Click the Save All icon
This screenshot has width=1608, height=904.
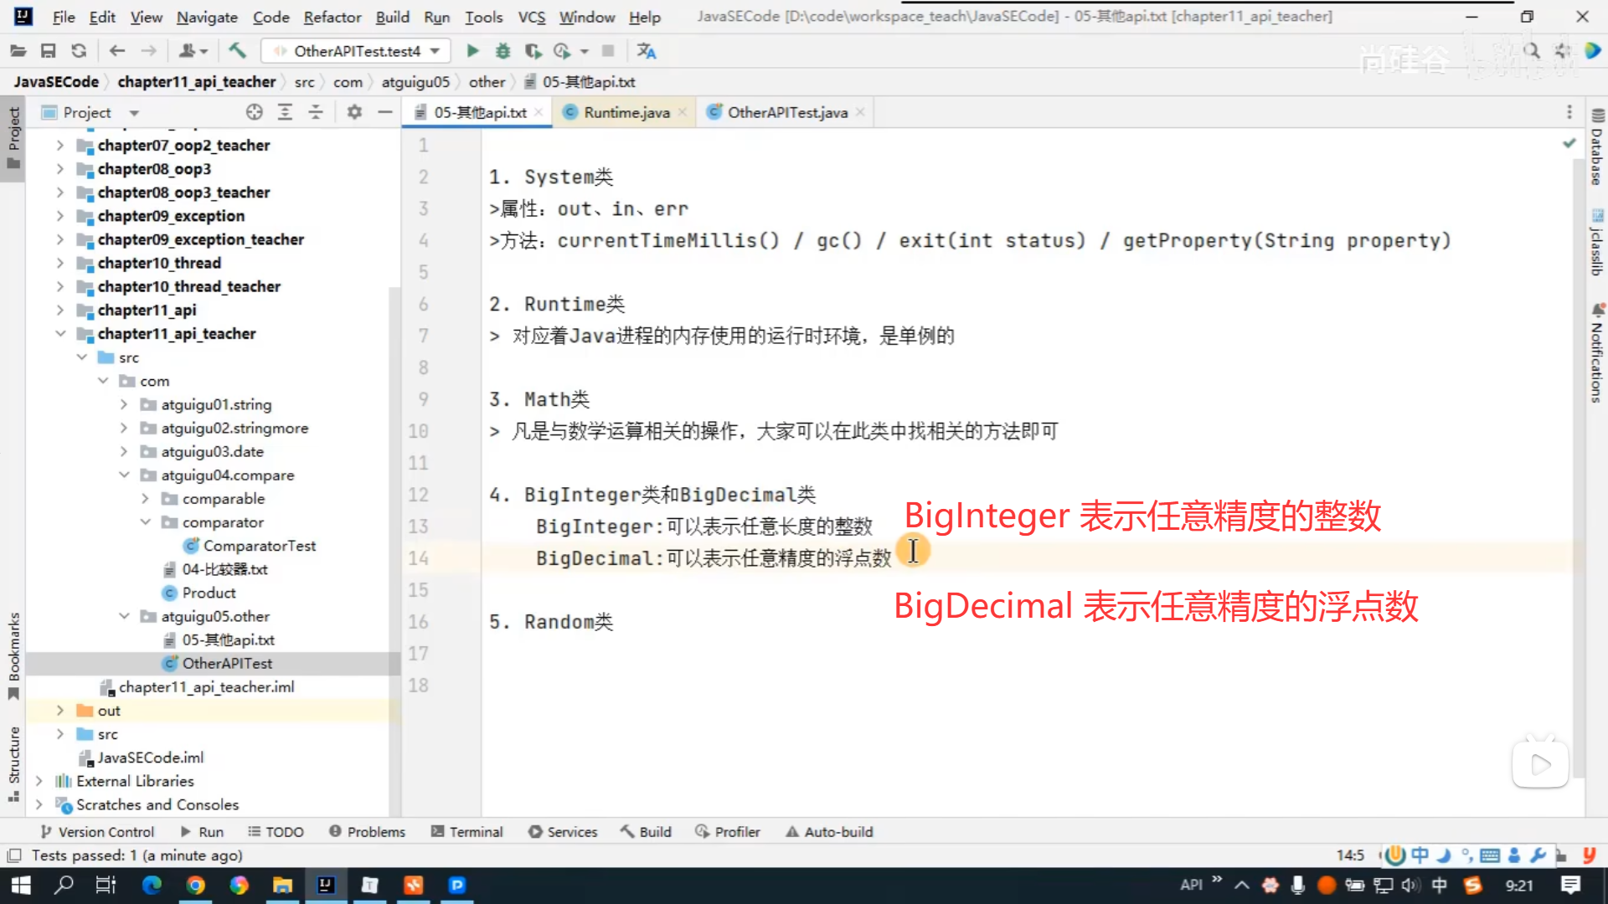coord(49,51)
